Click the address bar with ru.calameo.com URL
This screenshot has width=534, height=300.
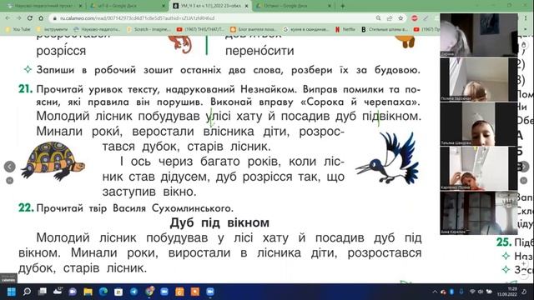[x=211, y=18]
